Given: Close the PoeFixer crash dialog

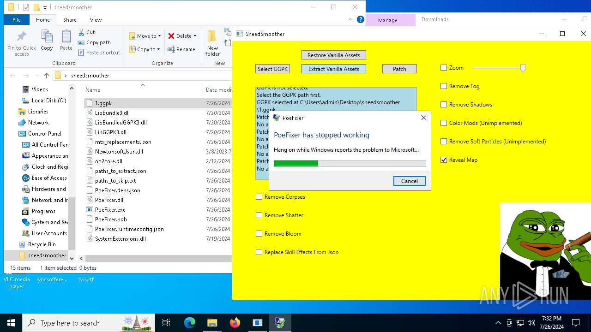Looking at the screenshot, I should tap(424, 118).
